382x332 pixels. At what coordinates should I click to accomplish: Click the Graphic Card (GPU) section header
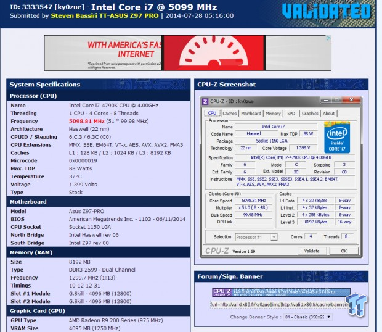click(98, 311)
